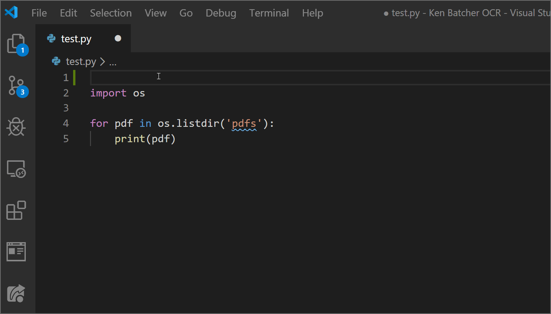This screenshot has height=314, width=551.
Task: Click the unsaved changes dot on test.py tab
Action: [x=117, y=38]
